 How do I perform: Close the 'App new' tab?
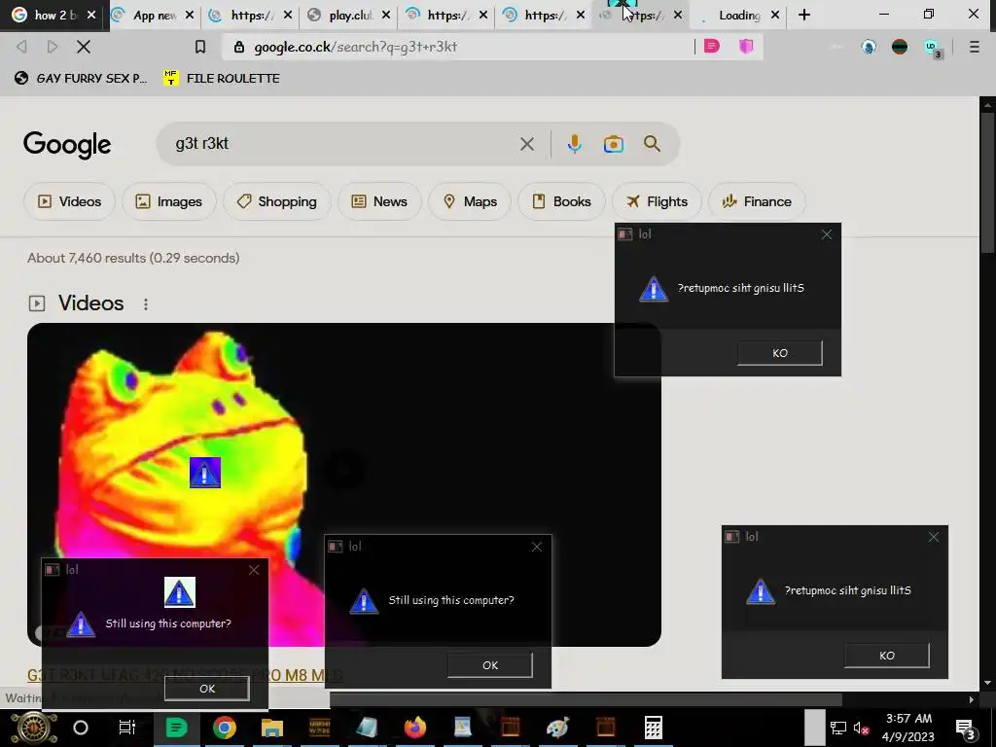(190, 16)
